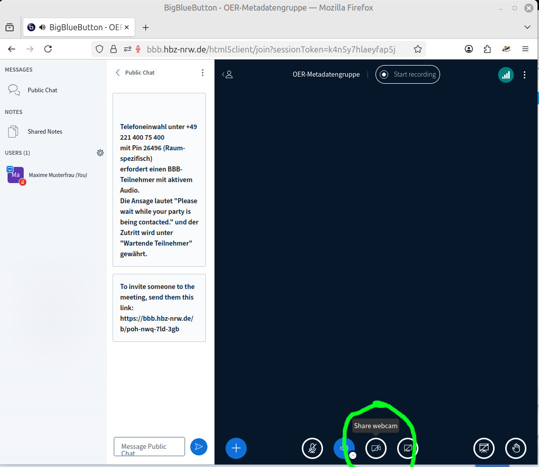Toggle the Start recording button

408,75
